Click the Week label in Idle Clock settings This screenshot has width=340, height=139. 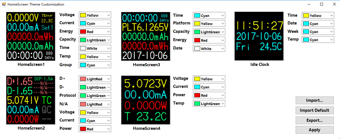click(x=293, y=31)
